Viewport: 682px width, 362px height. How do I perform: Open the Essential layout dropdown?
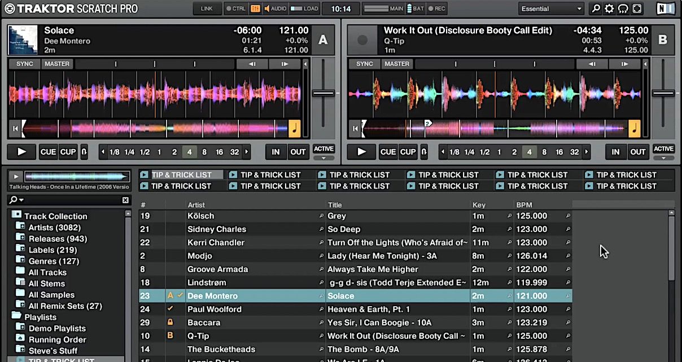[x=551, y=8]
